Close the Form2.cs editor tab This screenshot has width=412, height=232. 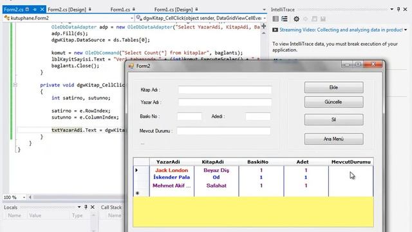(x=42, y=10)
